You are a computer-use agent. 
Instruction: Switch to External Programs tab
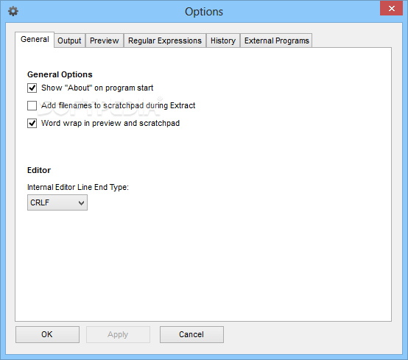pos(276,40)
